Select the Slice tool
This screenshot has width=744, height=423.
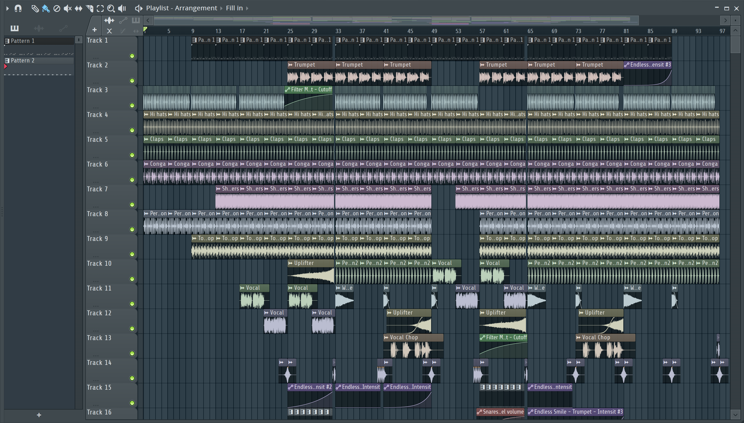89,9
